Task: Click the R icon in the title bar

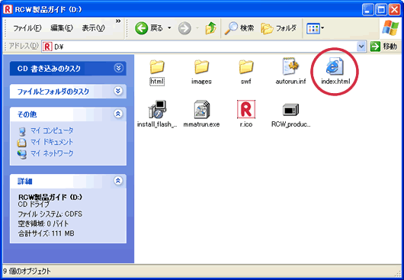Action: [8, 9]
